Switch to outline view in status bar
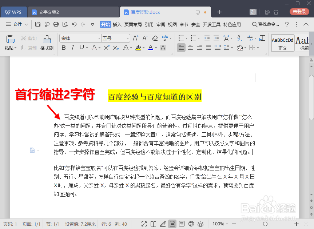 [x=182, y=224]
